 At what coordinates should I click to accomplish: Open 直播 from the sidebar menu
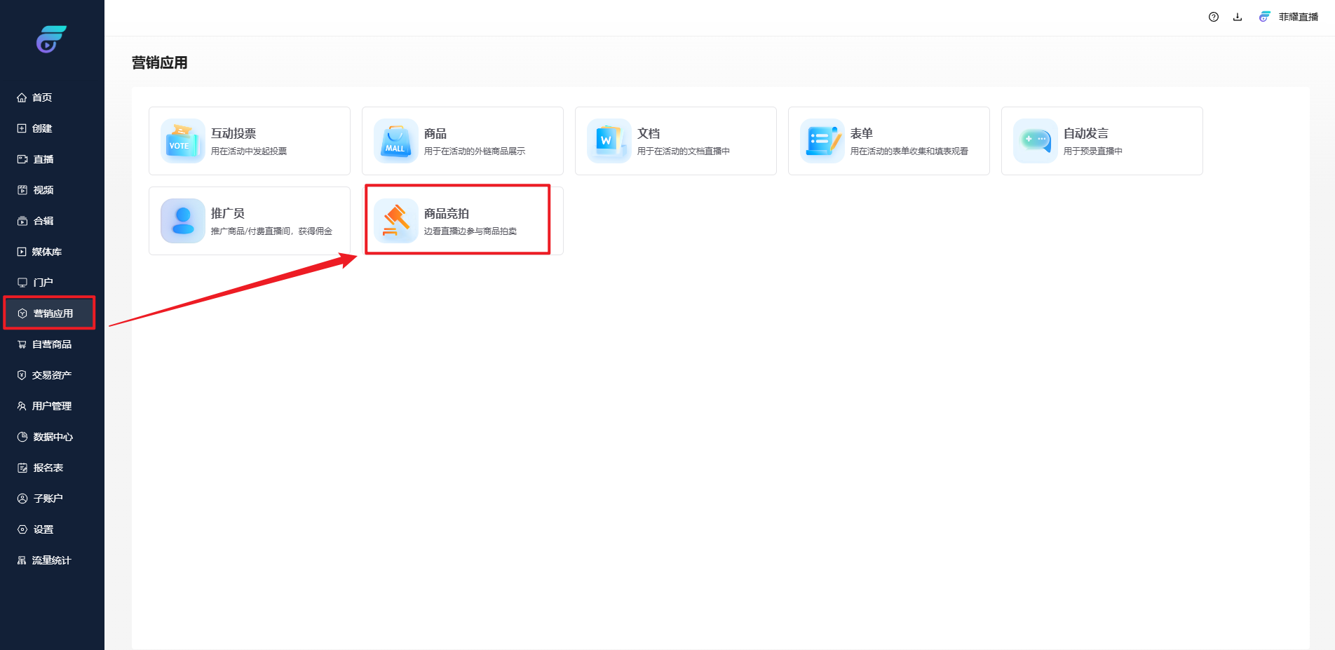43,159
